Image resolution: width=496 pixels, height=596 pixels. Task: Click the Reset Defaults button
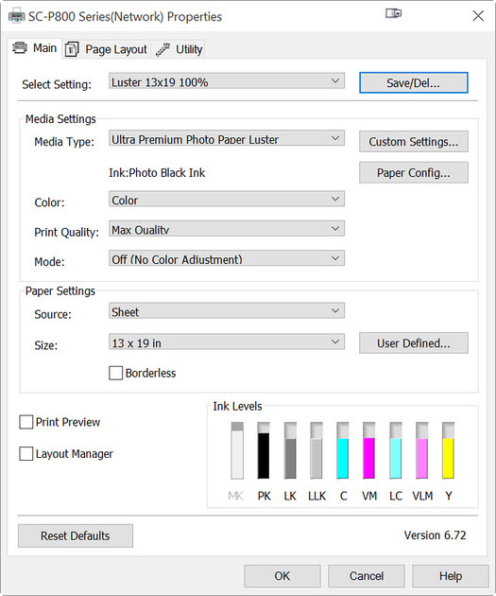pos(76,536)
